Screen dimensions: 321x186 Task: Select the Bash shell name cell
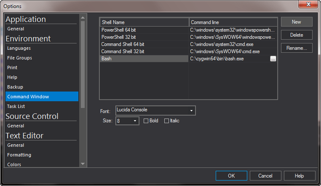(x=144, y=59)
